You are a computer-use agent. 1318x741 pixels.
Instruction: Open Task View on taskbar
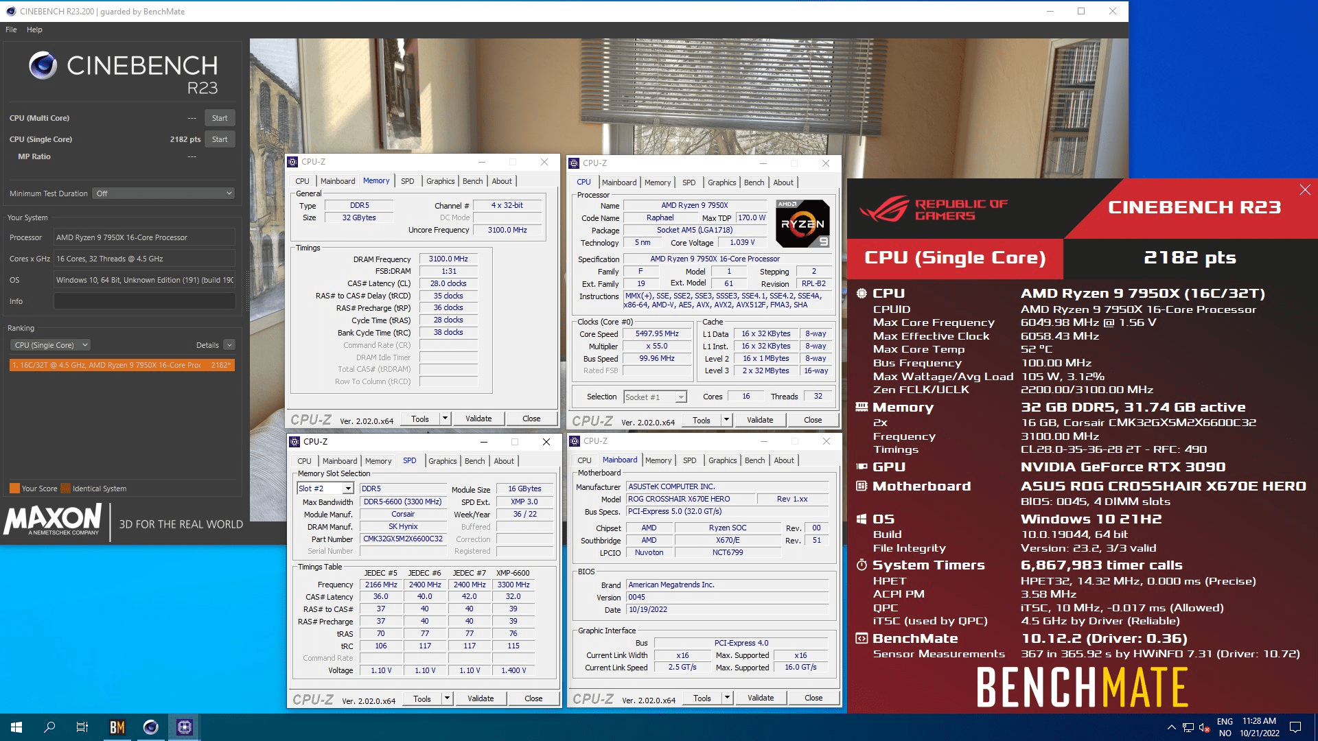[x=82, y=727]
